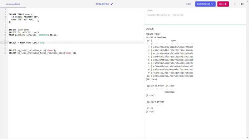Select the SELECT pg_total_relation_size('demo') line

pos(33,51)
